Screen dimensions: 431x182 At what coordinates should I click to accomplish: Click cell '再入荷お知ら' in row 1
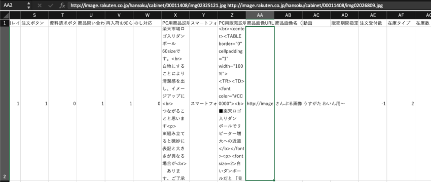119,23
